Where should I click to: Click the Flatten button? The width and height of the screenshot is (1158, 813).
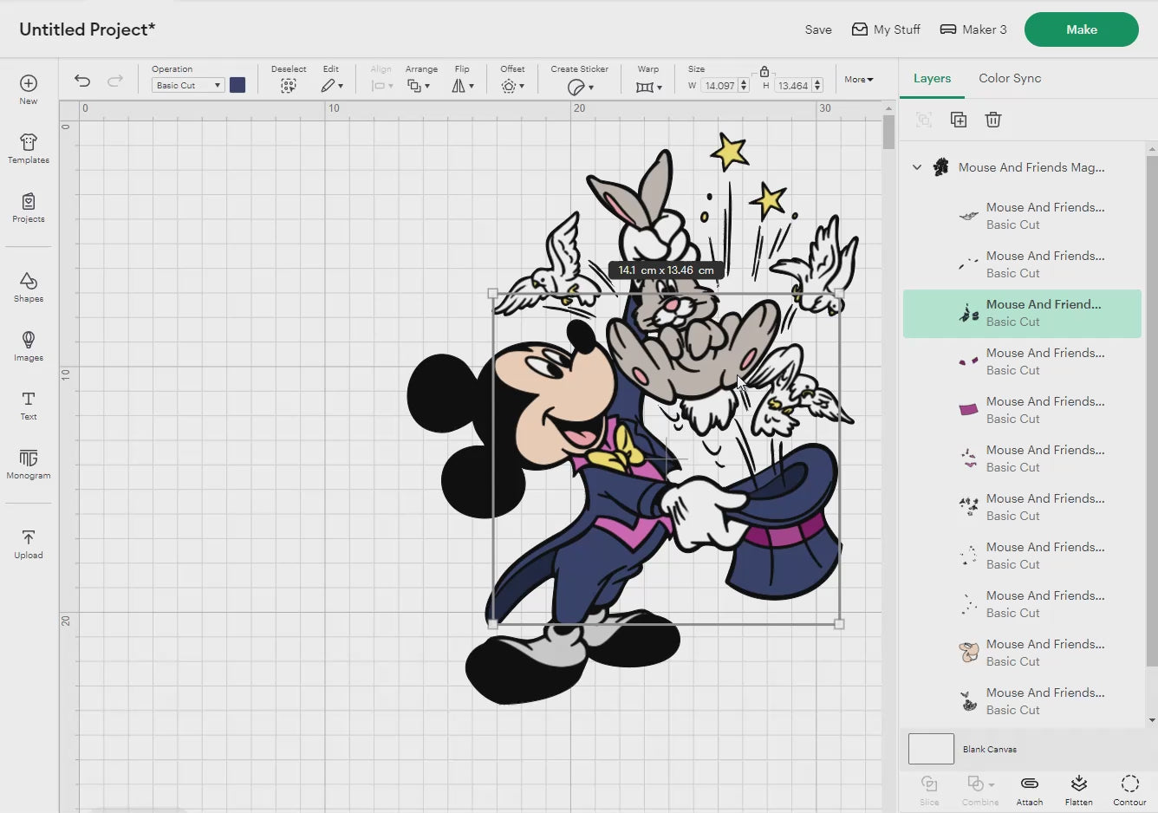(x=1079, y=790)
